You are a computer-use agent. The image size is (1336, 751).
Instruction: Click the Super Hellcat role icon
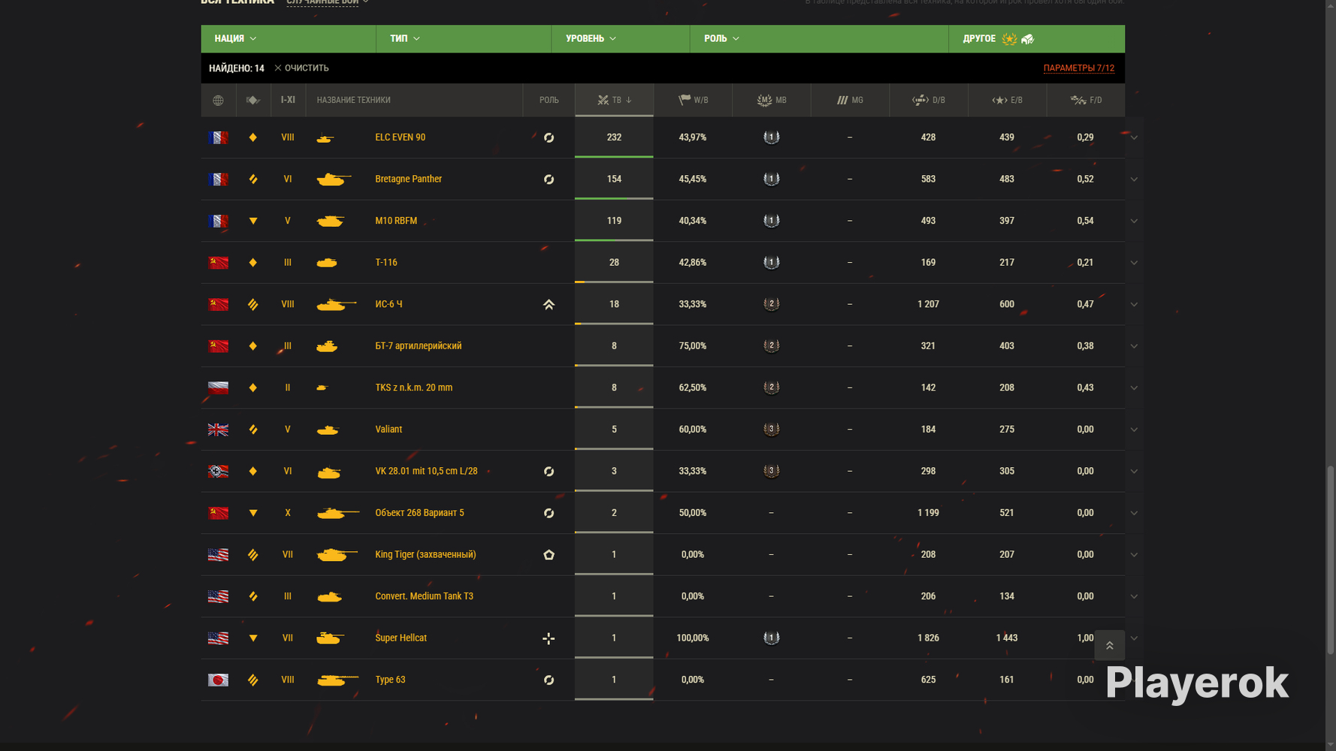(x=549, y=638)
